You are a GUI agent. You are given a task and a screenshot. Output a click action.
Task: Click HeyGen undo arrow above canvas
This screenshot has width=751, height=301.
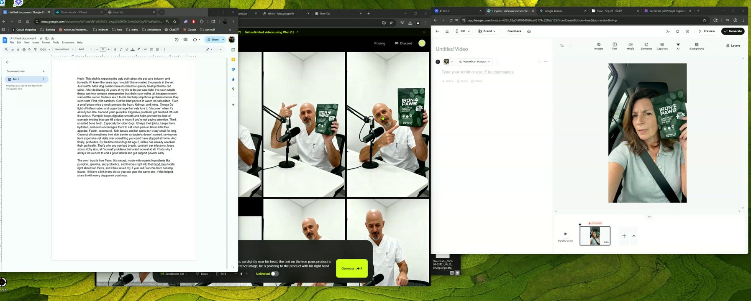(561, 46)
